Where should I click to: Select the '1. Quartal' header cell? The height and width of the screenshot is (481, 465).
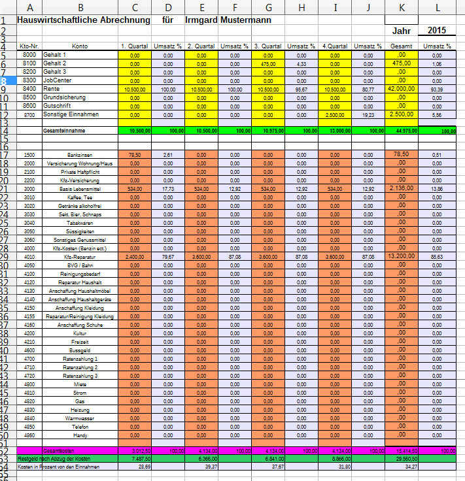[135, 47]
